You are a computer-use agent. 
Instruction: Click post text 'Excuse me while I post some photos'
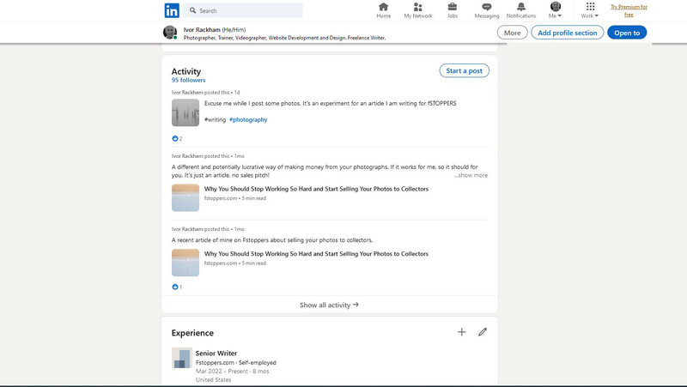[x=331, y=103]
